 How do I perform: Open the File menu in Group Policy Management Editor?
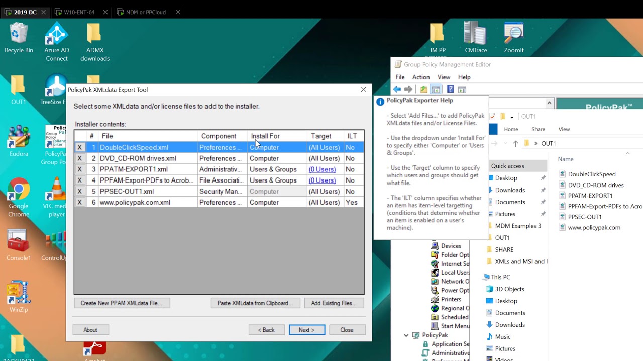400,77
